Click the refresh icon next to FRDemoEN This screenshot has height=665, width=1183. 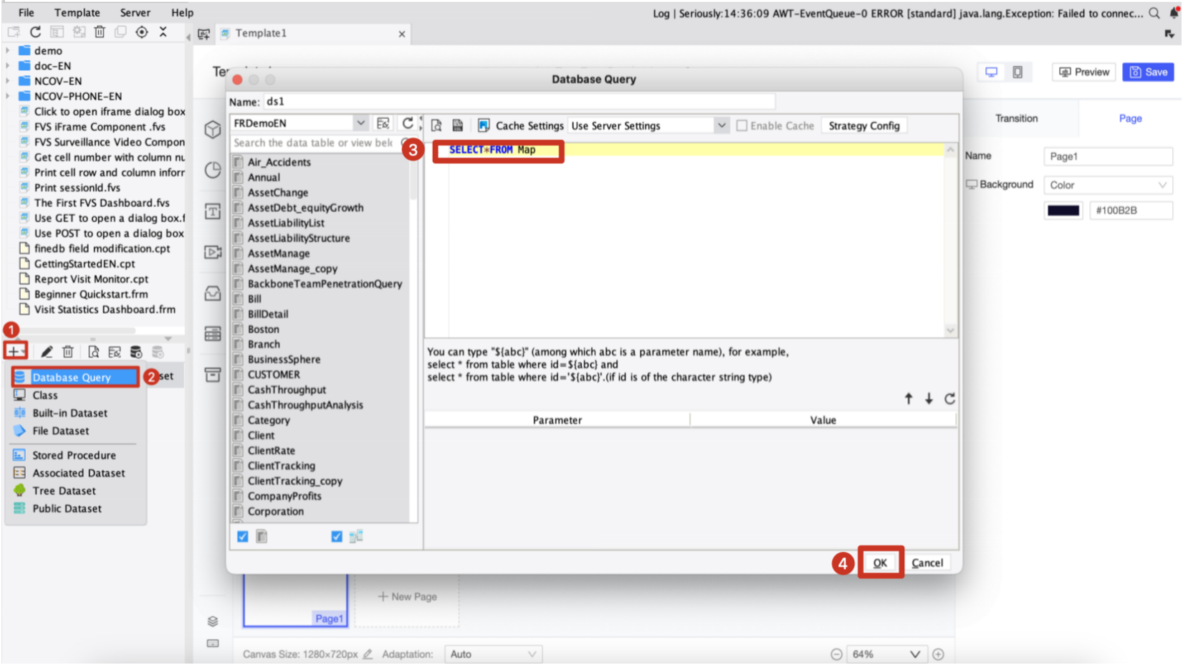tap(408, 123)
